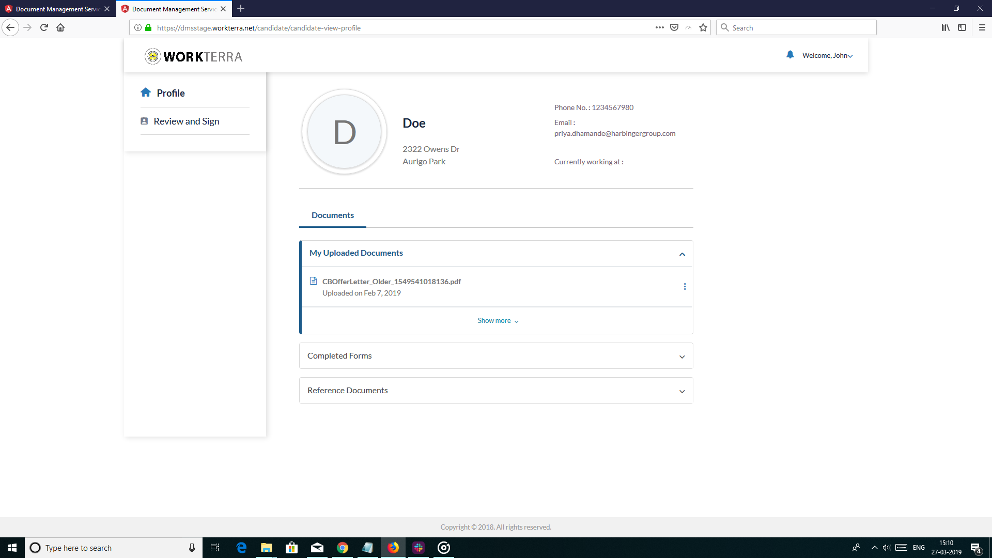Reload the page with refresh icon
Image resolution: width=992 pixels, height=558 pixels.
pyautogui.click(x=44, y=28)
